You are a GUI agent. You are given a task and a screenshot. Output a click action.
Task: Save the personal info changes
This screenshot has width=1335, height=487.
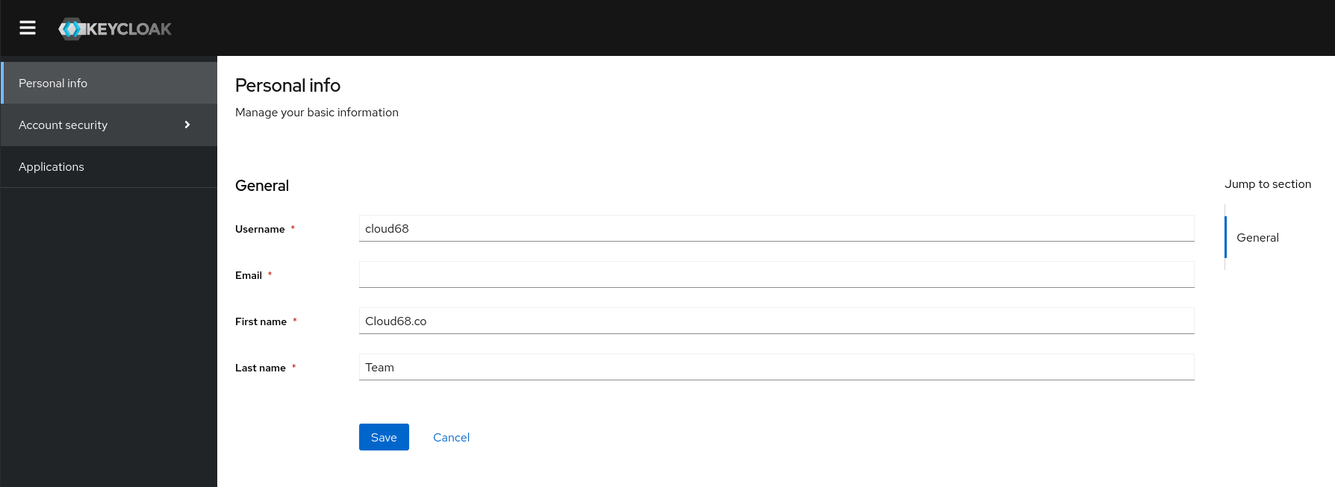click(x=383, y=437)
